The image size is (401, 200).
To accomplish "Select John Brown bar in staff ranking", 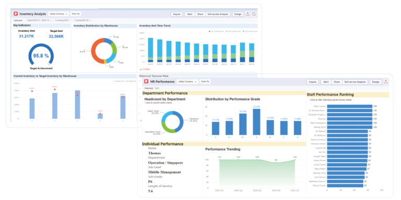I will point(346,177).
